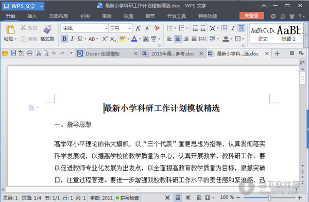Zoom in with the plus button
This screenshot has height=202, width=309.
point(300,198)
